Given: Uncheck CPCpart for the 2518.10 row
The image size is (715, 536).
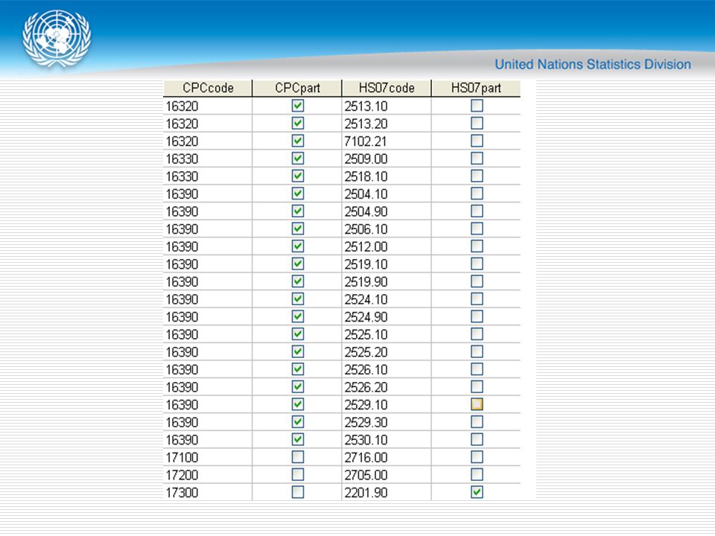Looking at the screenshot, I should (298, 176).
